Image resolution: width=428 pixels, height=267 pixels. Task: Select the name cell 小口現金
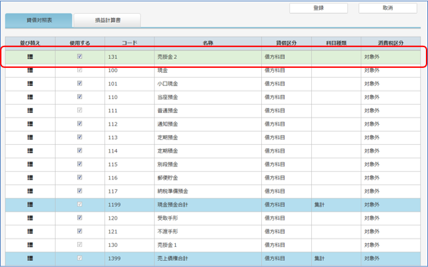pos(208,84)
